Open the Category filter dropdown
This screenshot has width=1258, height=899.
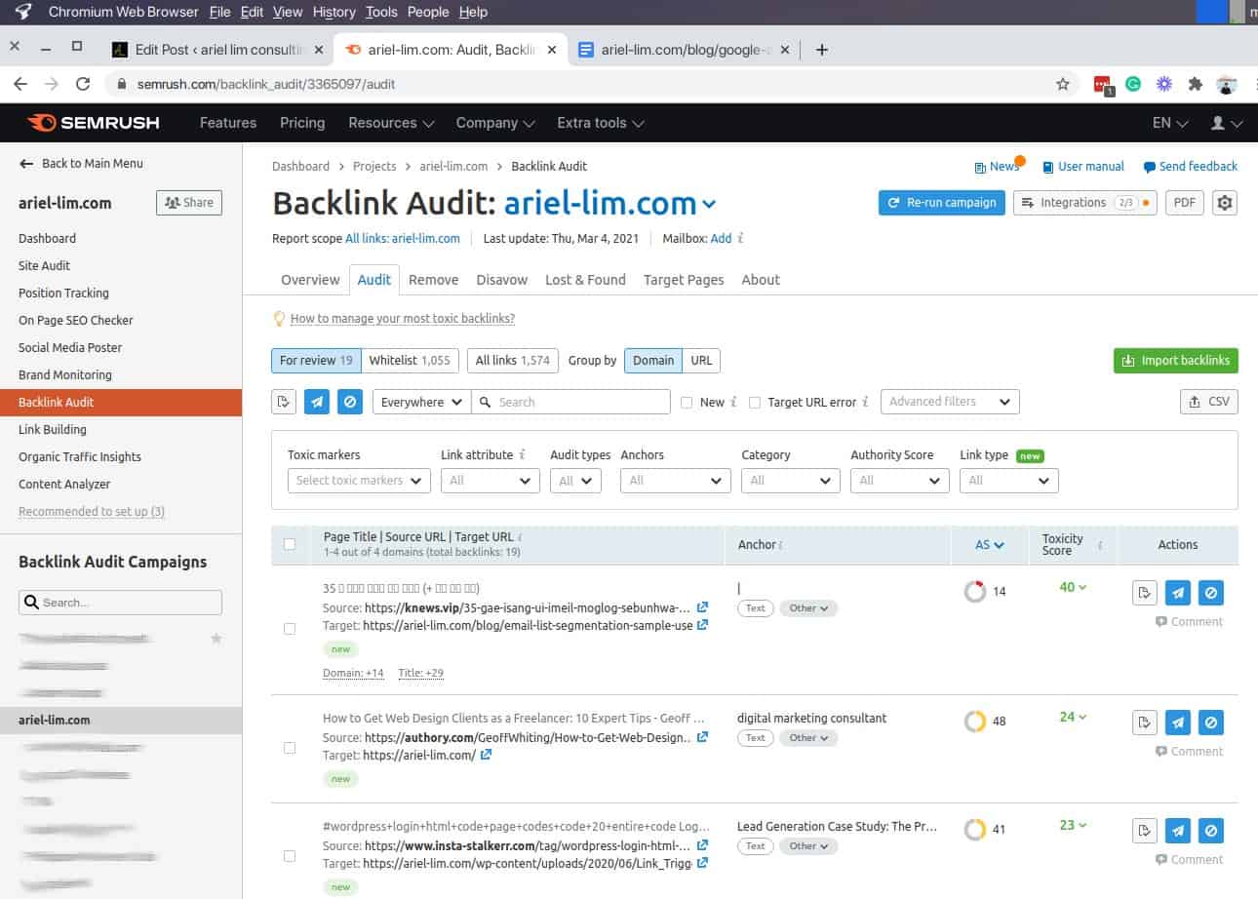[x=790, y=481]
